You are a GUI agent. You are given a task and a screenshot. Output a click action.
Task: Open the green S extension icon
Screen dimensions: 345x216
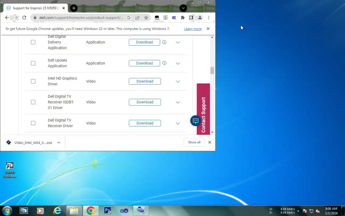click(165, 18)
